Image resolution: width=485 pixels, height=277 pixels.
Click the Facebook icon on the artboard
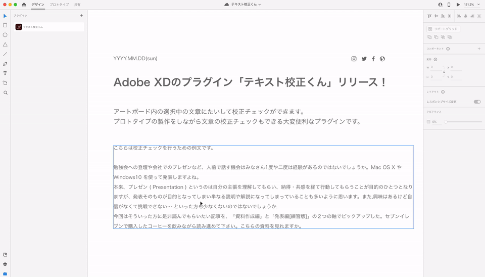tap(373, 59)
